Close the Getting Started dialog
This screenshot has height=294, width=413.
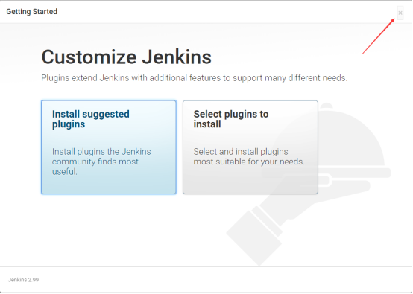point(400,13)
